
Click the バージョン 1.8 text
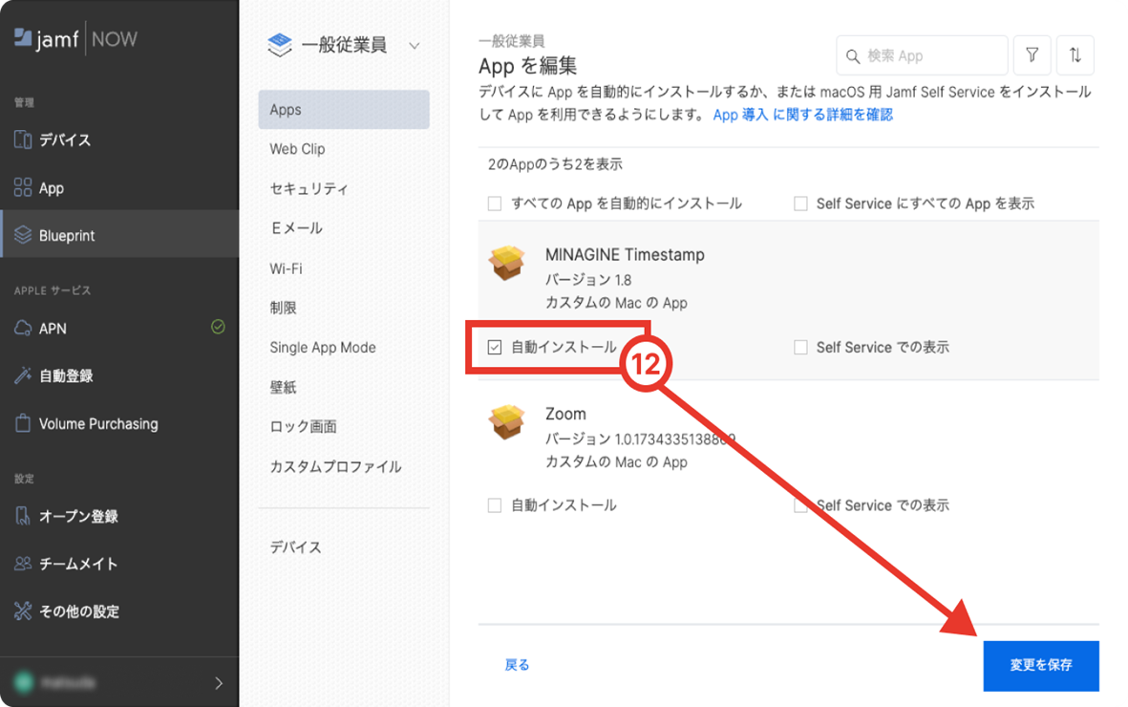(587, 280)
